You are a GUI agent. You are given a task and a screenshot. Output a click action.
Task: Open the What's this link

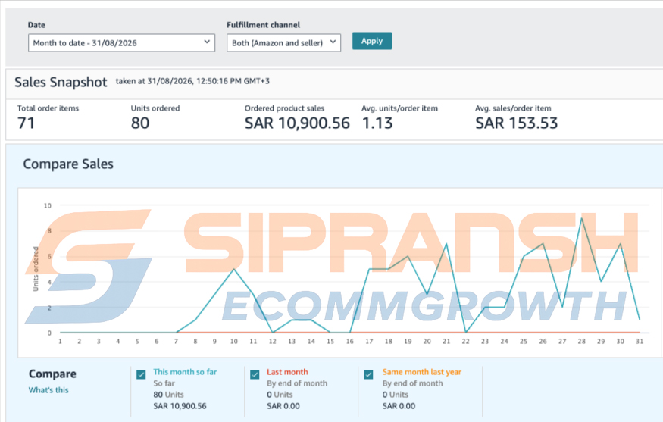pyautogui.click(x=48, y=390)
